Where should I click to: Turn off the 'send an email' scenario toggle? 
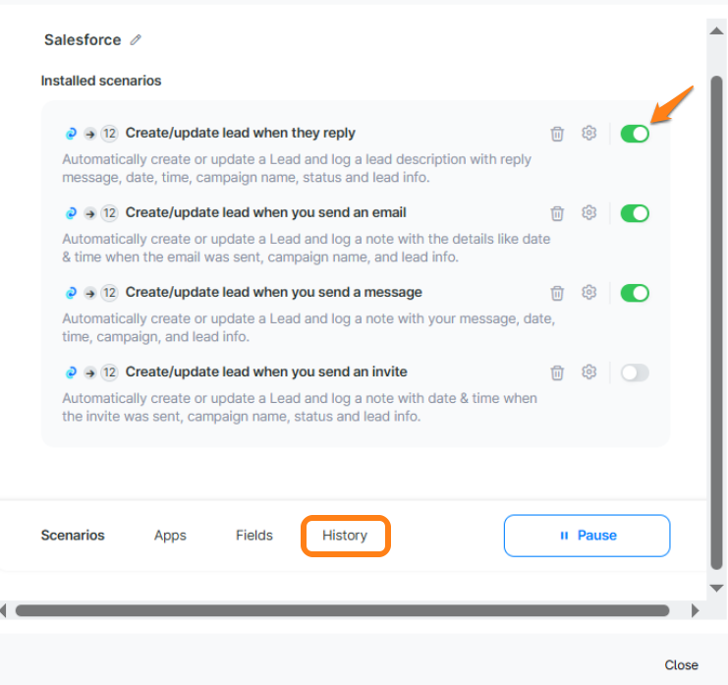(x=635, y=213)
